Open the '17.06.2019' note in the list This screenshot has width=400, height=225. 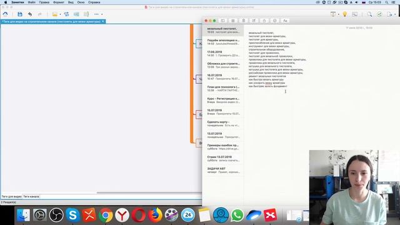(223, 54)
